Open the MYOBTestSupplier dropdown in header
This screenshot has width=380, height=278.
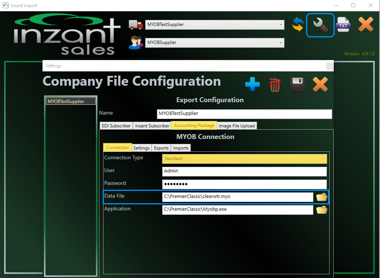pos(215,25)
